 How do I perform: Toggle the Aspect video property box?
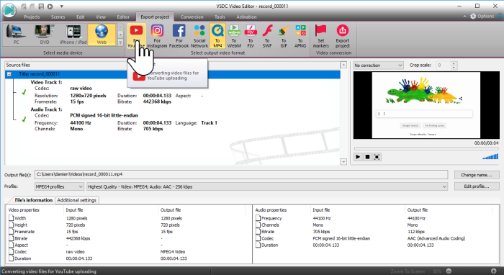point(12,245)
